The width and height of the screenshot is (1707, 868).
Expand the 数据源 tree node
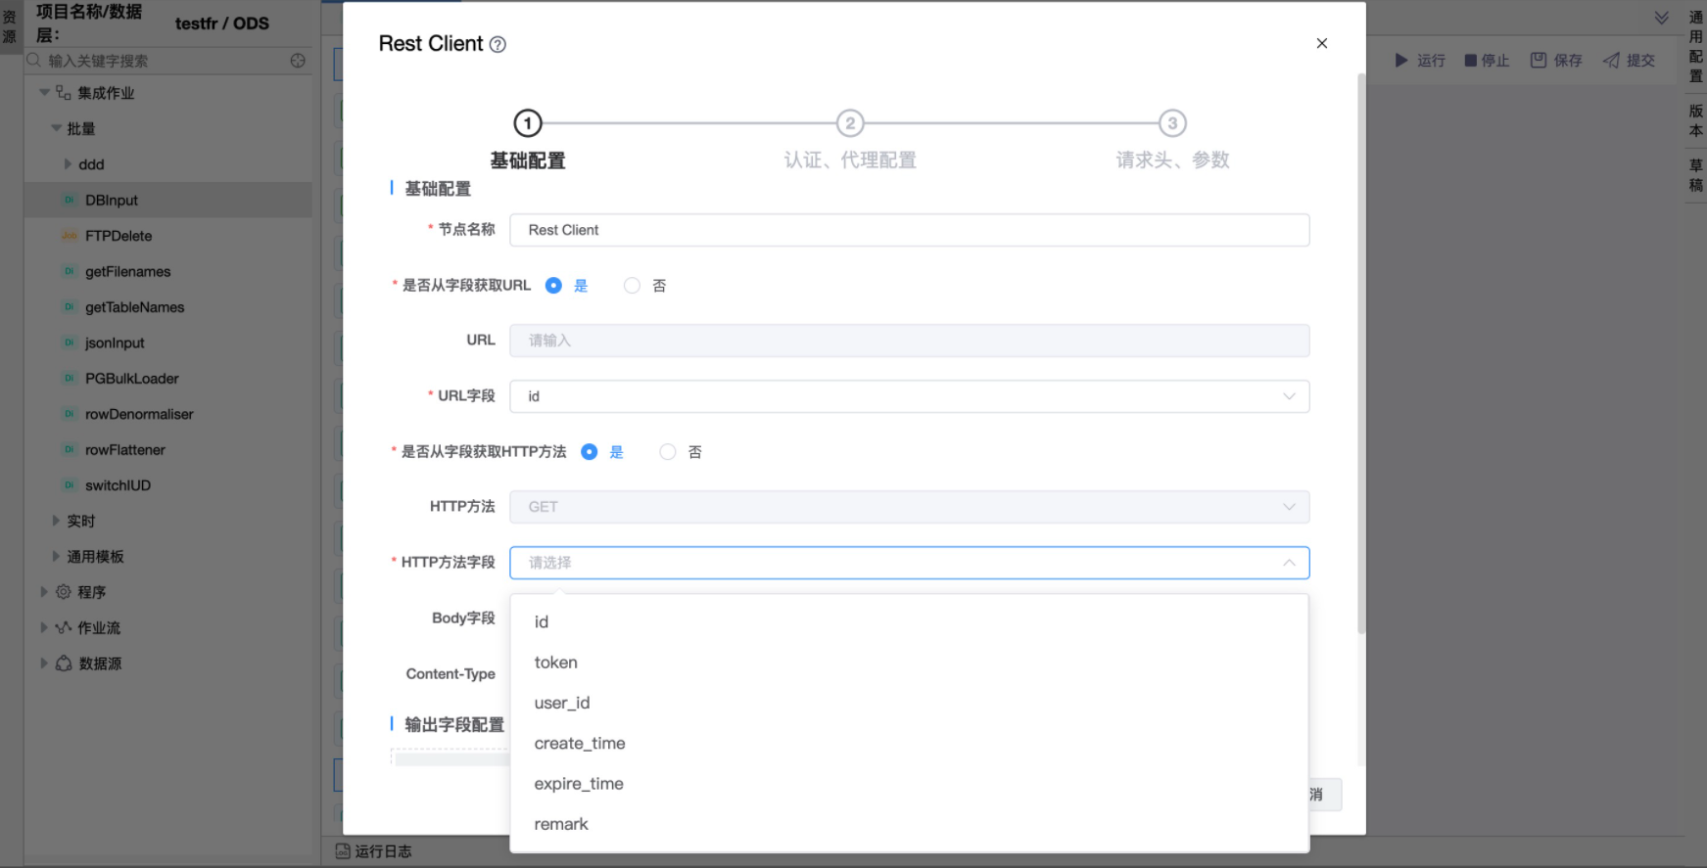[x=43, y=663]
